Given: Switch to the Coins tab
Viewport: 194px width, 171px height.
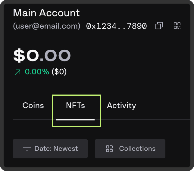Looking at the screenshot, I should tap(33, 106).
